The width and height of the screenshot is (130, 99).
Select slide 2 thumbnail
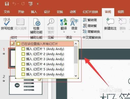[26, 85]
